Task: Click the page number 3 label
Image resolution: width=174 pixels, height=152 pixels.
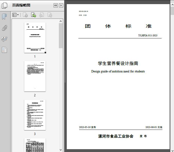Action: click(x=35, y=134)
